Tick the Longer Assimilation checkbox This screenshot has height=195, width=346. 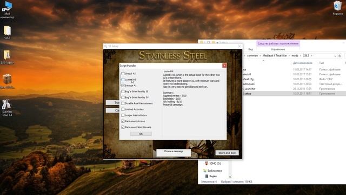pos(123,115)
